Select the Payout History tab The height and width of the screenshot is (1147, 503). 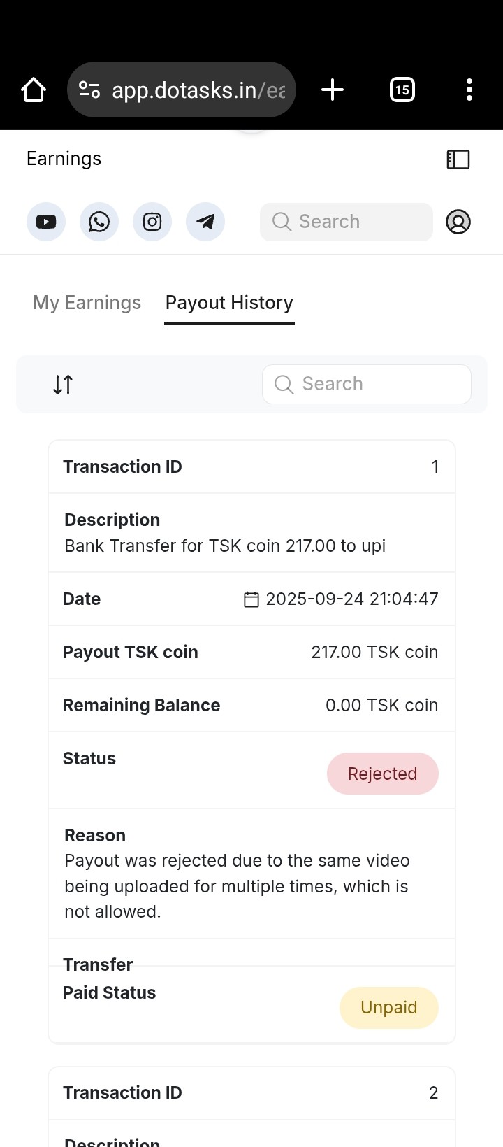(229, 303)
